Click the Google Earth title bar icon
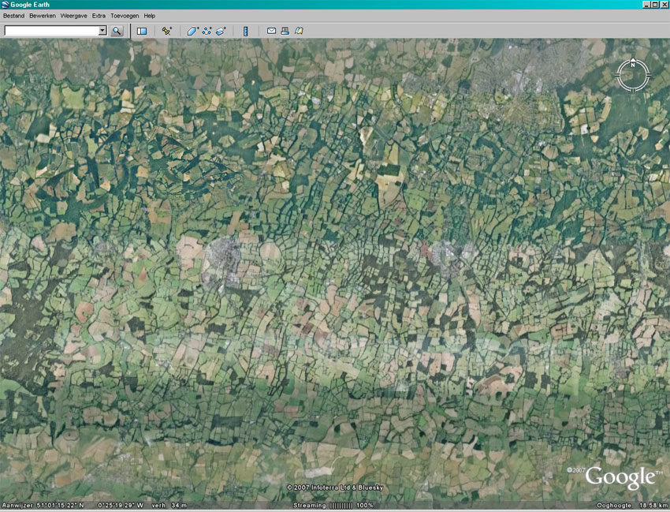 (x=6, y=4)
